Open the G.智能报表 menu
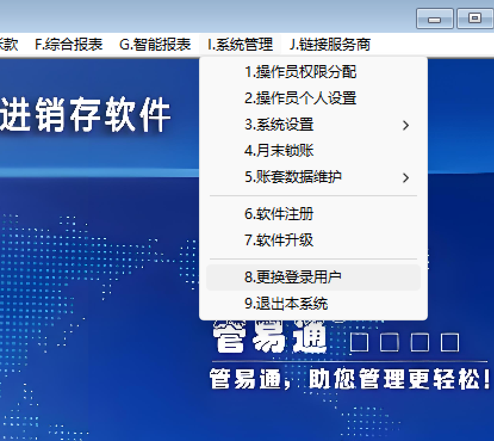This screenshot has height=441, width=494. coord(155,44)
